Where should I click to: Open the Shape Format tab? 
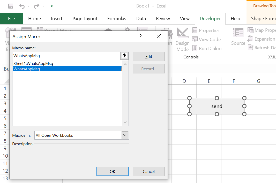point(263,19)
